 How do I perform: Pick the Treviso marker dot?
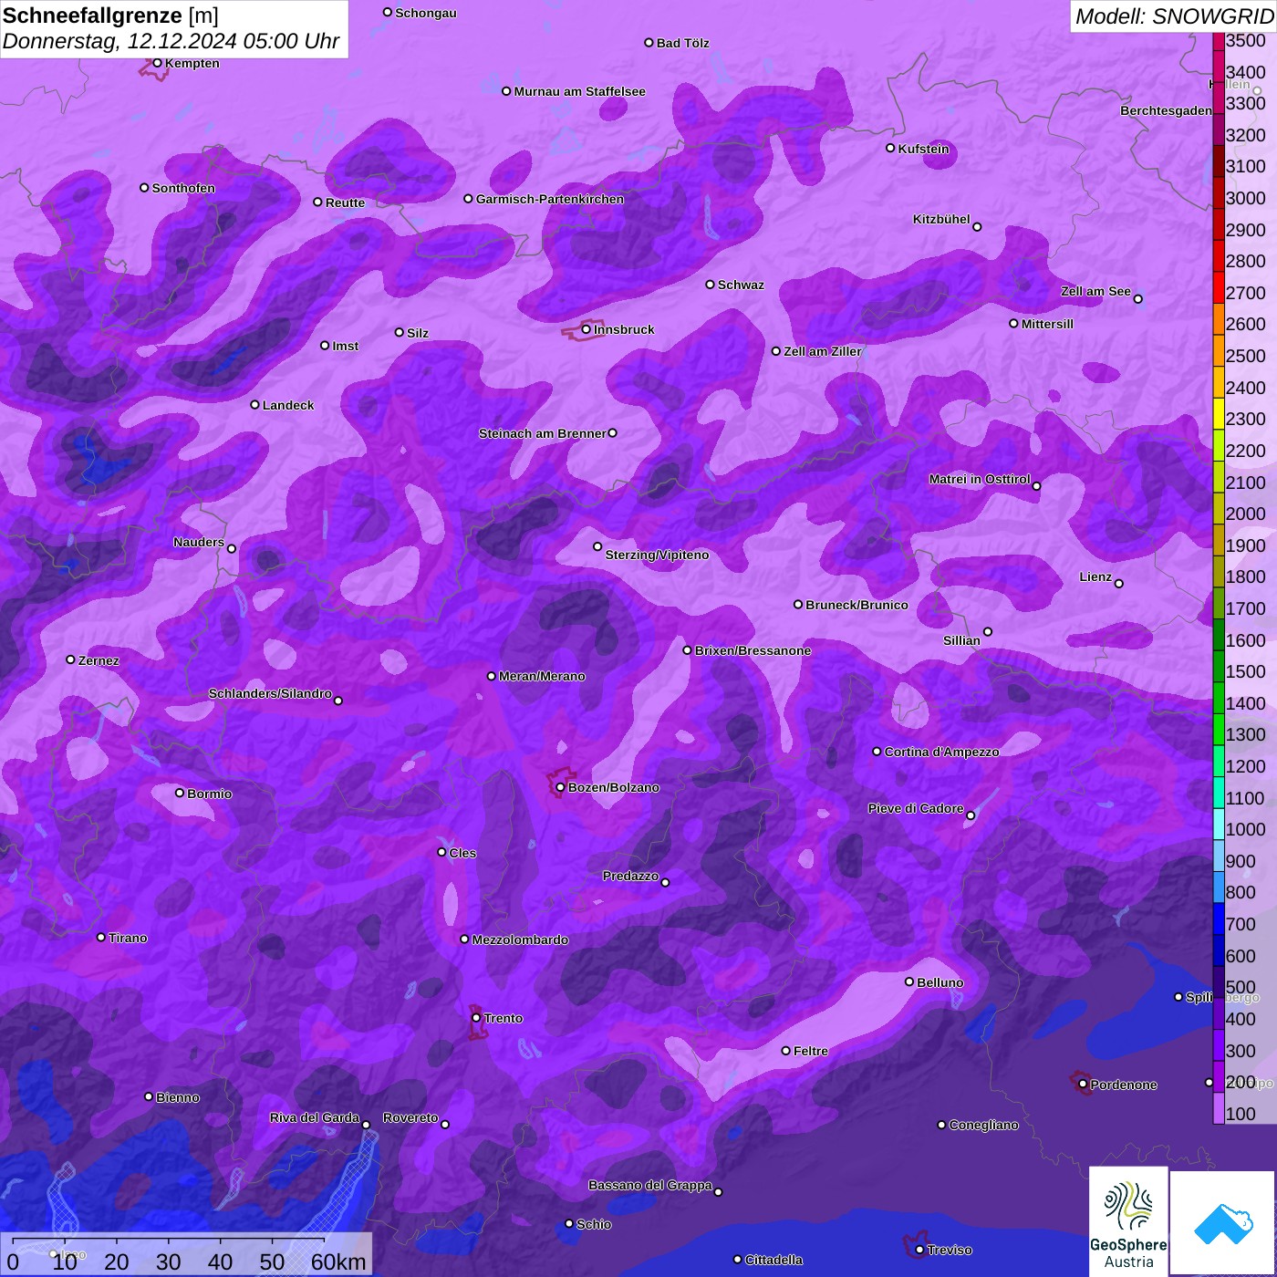(x=920, y=1250)
